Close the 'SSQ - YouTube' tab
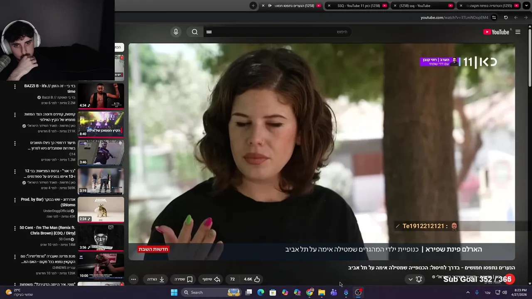 pos(329,5)
